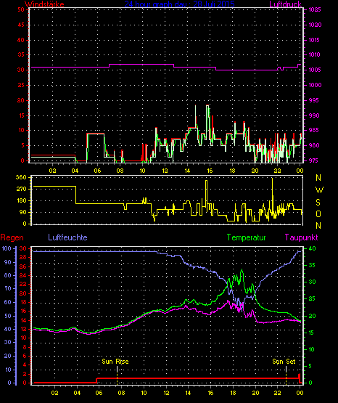Click the magenta Luftdruck axis title
The width and height of the screenshot is (338, 403).
285,4
